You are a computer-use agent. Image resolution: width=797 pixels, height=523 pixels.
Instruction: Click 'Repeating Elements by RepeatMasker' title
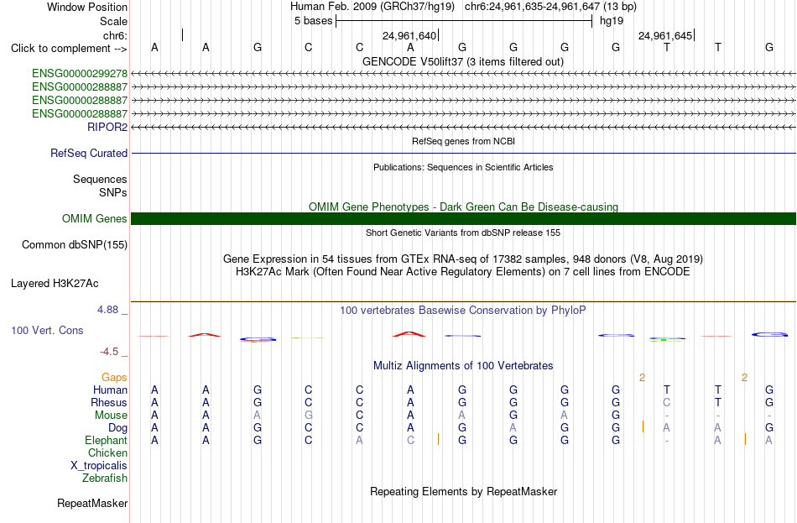pos(464,492)
